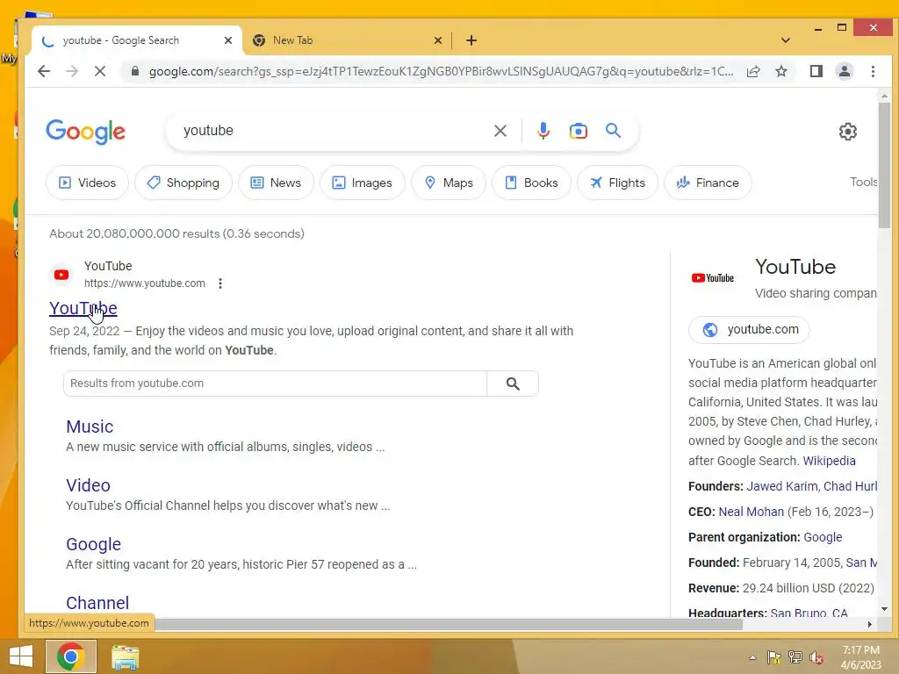Search by image with the camera icon
899x674 pixels.
pos(578,131)
